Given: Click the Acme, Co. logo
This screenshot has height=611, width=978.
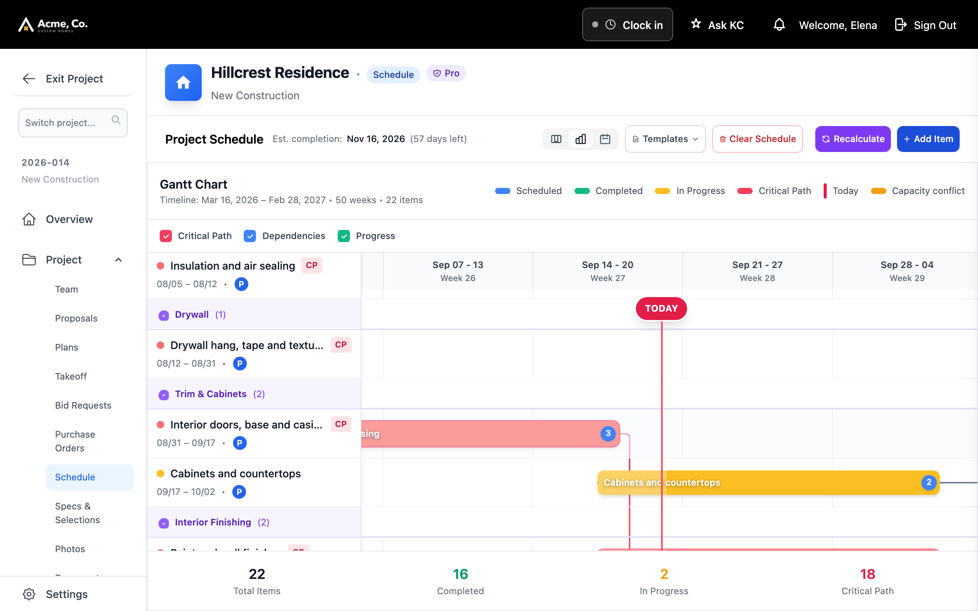Looking at the screenshot, I should tap(53, 25).
